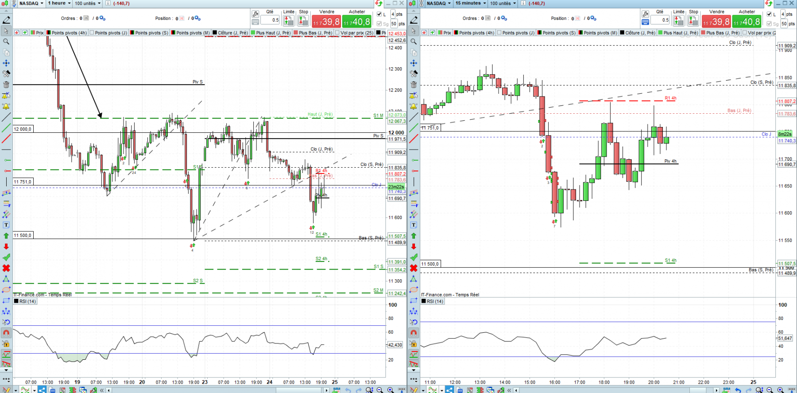This screenshot has width=797, height=393.
Task: Select the Prix legend tab in 1 heure window
Action: 37,33
